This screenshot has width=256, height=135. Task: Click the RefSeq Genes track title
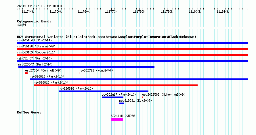(x=29, y=112)
